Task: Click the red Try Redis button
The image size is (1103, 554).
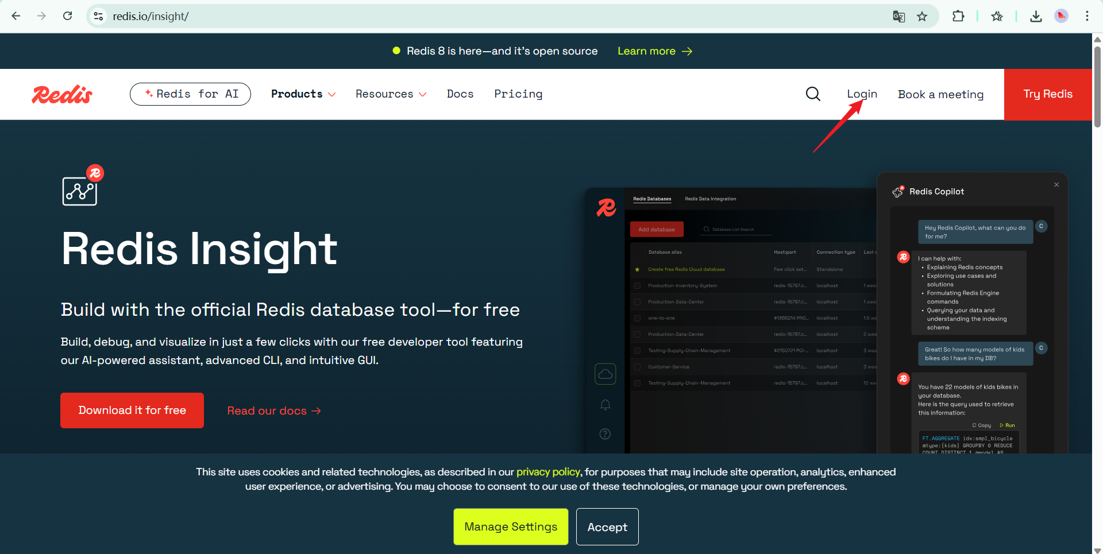Action: [x=1048, y=94]
